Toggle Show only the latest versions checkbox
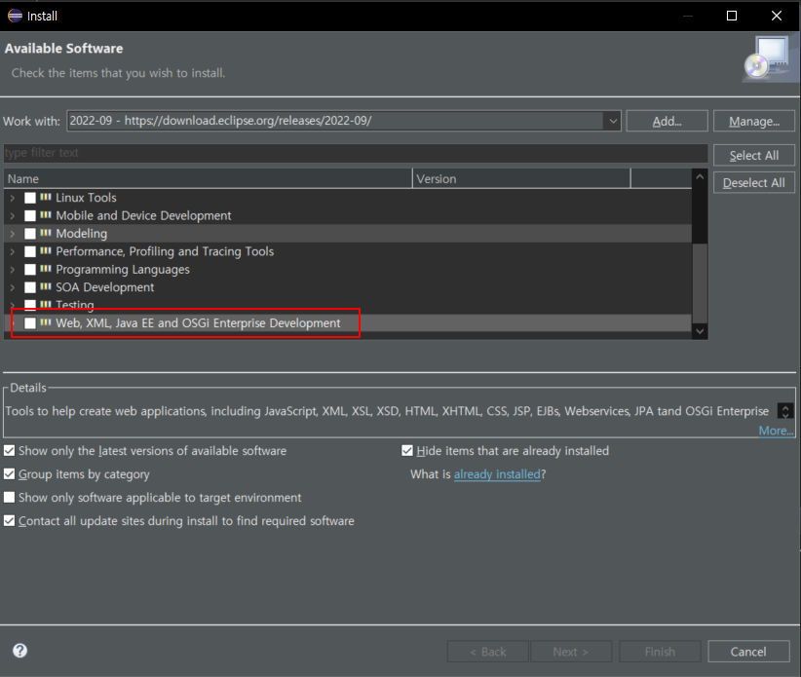 [9, 450]
